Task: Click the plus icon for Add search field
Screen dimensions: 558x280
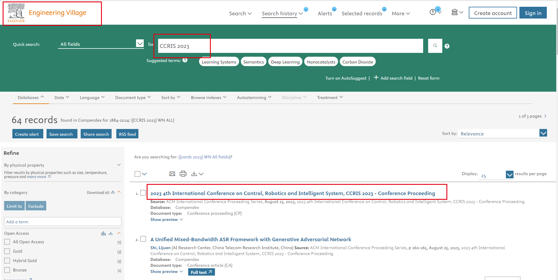Action: (376, 78)
